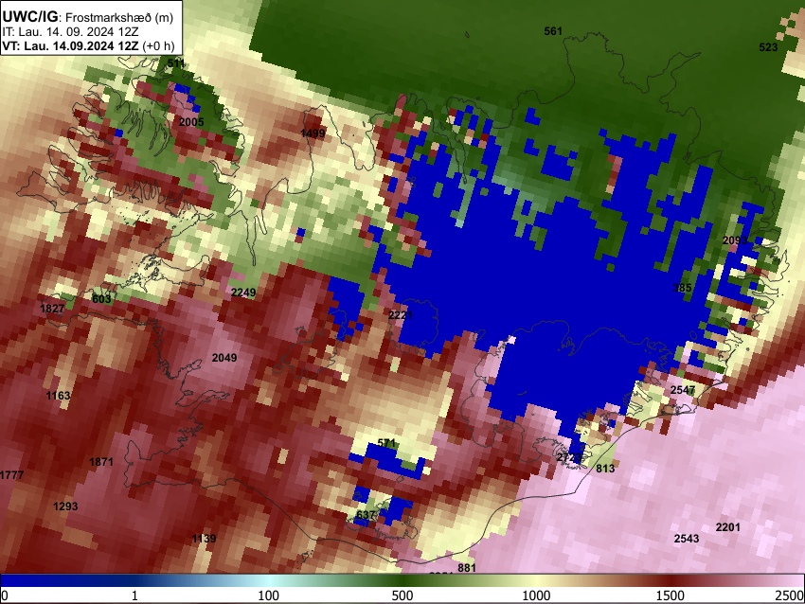Screen dimensions: 805x604
Task: Click the map value 2201
Action: pos(728,527)
